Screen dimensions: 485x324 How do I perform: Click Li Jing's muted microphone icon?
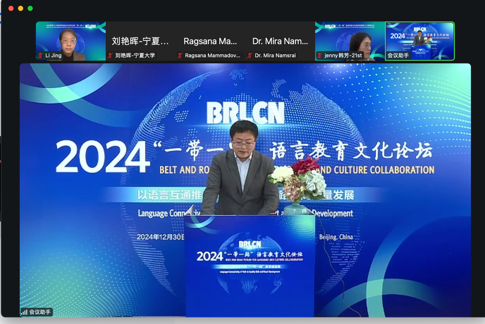pos(41,56)
